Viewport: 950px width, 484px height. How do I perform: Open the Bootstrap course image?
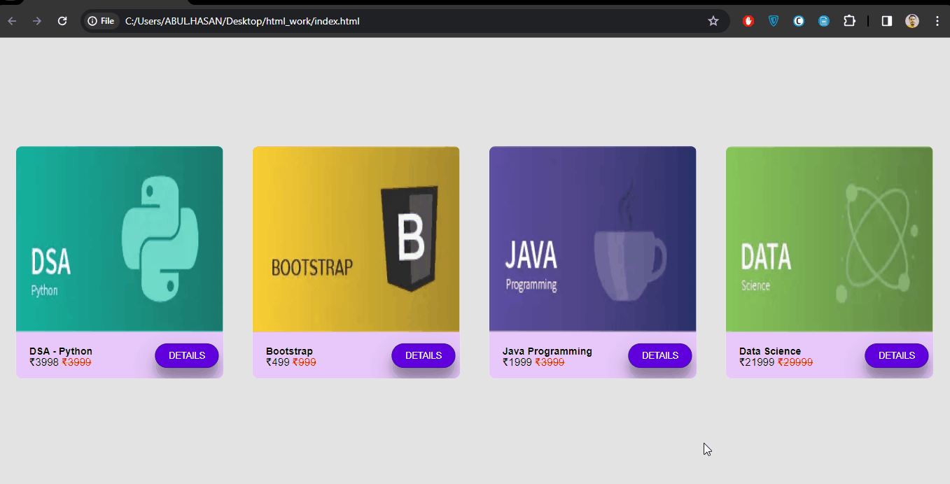356,239
